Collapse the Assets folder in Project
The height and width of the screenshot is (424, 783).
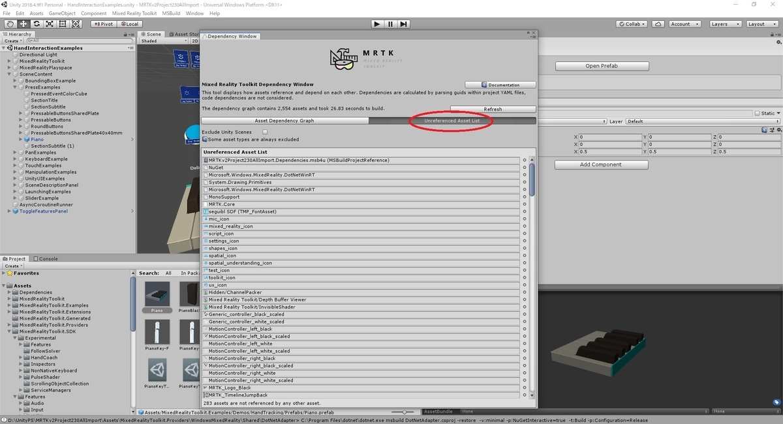[x=4, y=286]
